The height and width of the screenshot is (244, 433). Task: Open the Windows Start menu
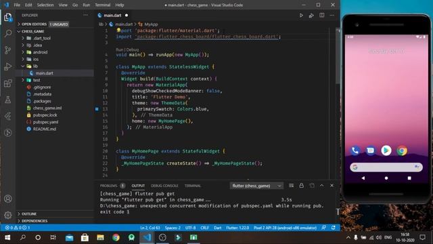point(7,237)
